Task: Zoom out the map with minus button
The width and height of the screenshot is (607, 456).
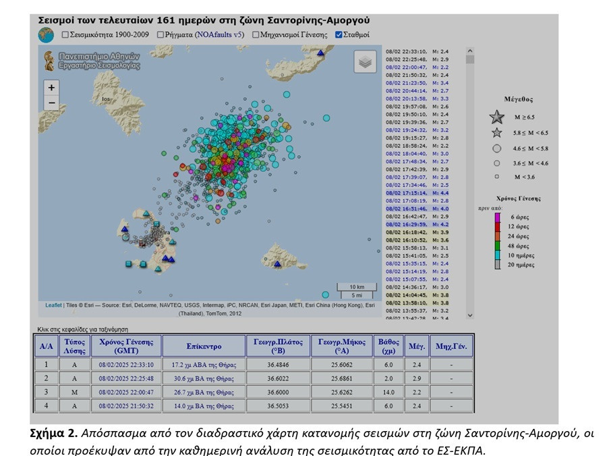Action: [x=51, y=103]
